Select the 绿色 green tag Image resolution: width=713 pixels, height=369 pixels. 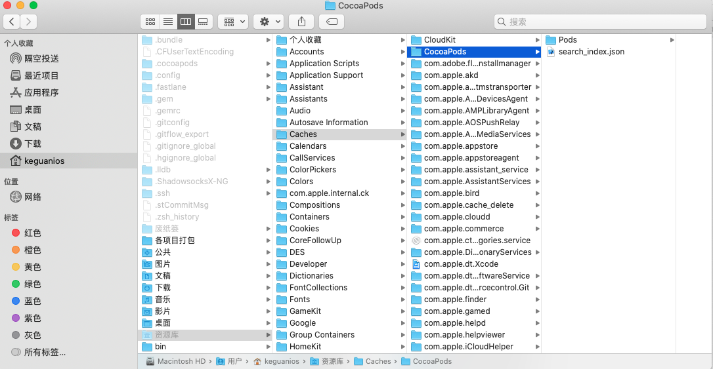pyautogui.click(x=69, y=284)
